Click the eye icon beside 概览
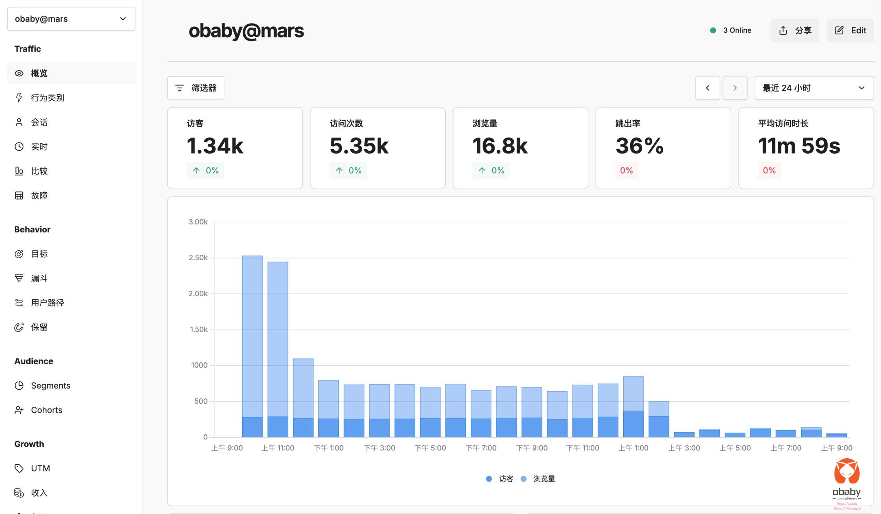This screenshot has width=881, height=514. (x=19, y=73)
